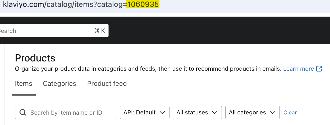
Task: Click the chevron arrow on All statuses
Action: [215, 113]
